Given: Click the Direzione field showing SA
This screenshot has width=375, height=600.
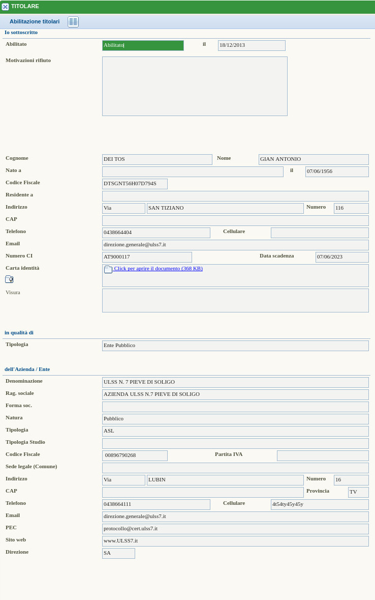Looking at the screenshot, I should tap(118, 553).
